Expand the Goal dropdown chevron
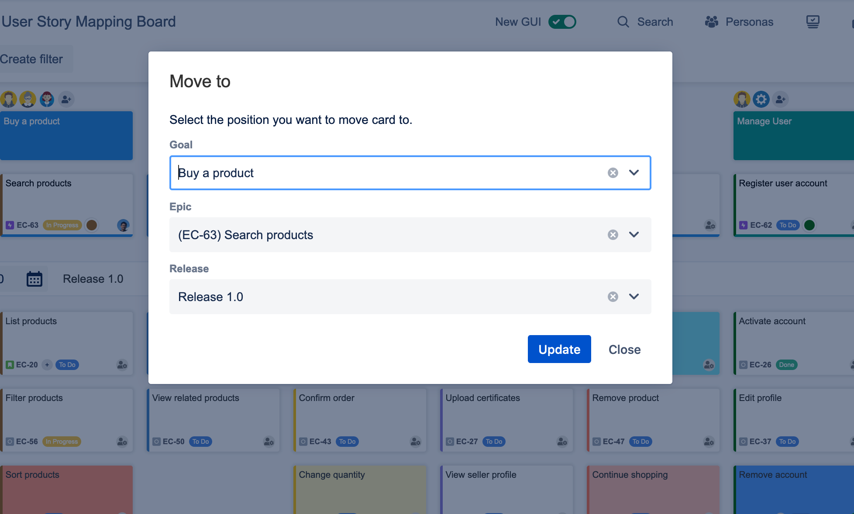This screenshot has height=514, width=854. tap(634, 173)
